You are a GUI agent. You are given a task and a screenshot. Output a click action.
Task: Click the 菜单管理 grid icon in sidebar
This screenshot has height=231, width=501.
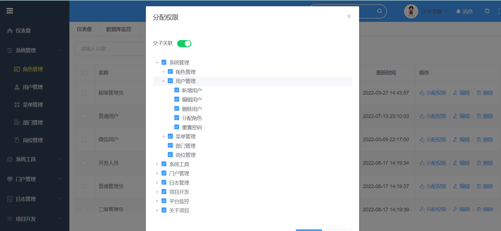[x=17, y=105]
